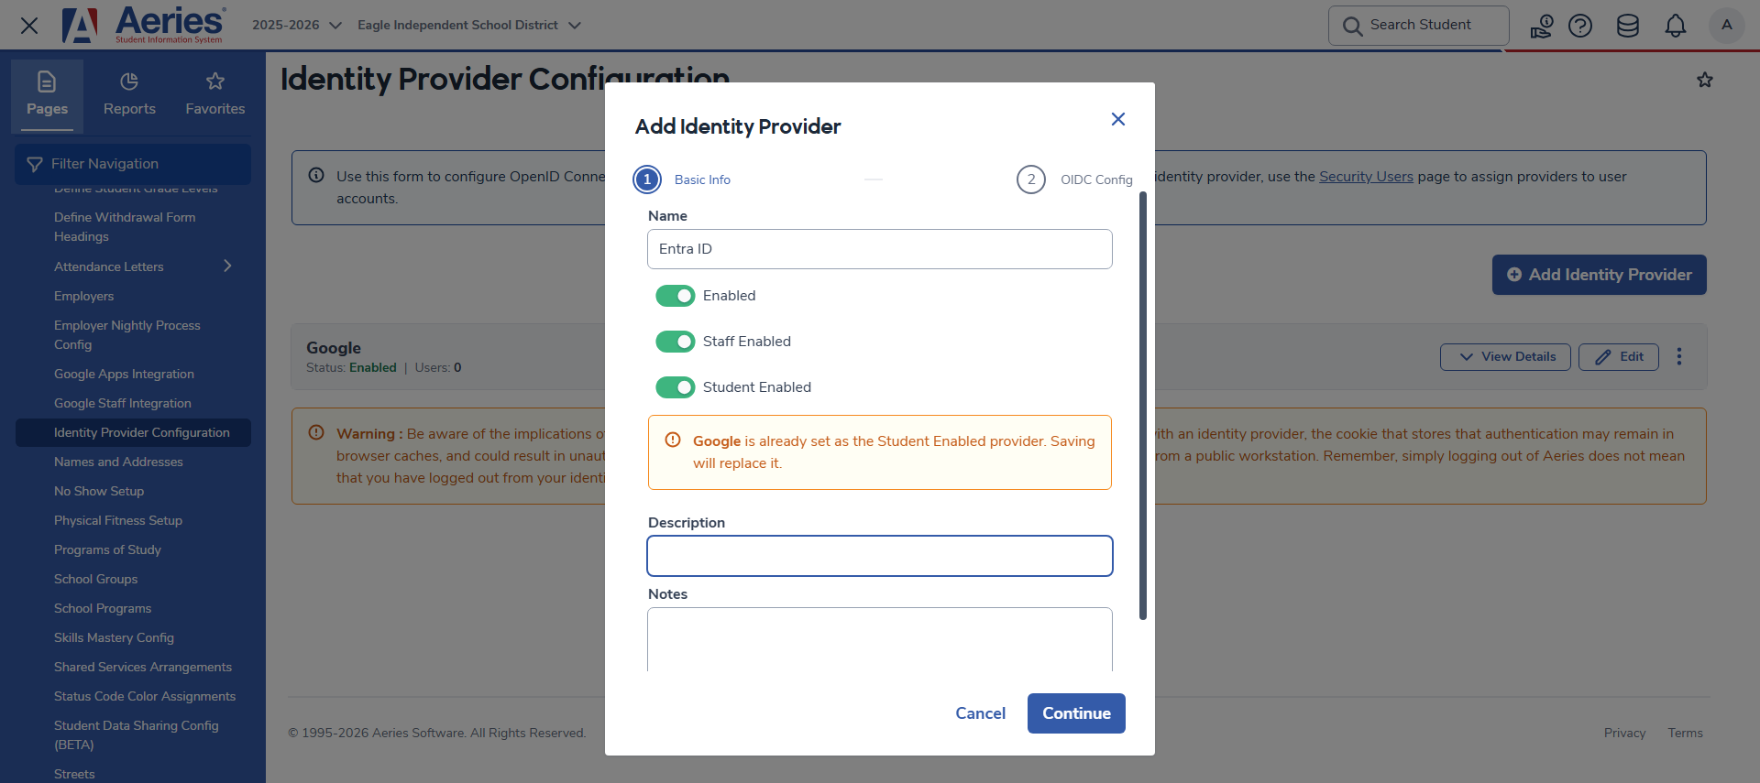Screen dimensions: 1760x783
Task: Open Favorites from the sidebar
Action: coord(214,94)
